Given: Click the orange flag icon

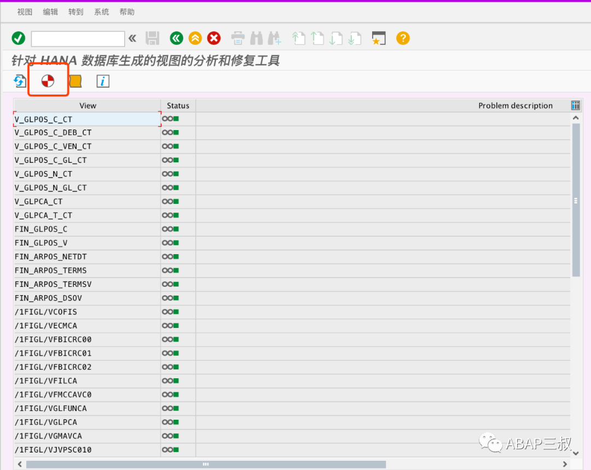Looking at the screenshot, I should point(76,81).
